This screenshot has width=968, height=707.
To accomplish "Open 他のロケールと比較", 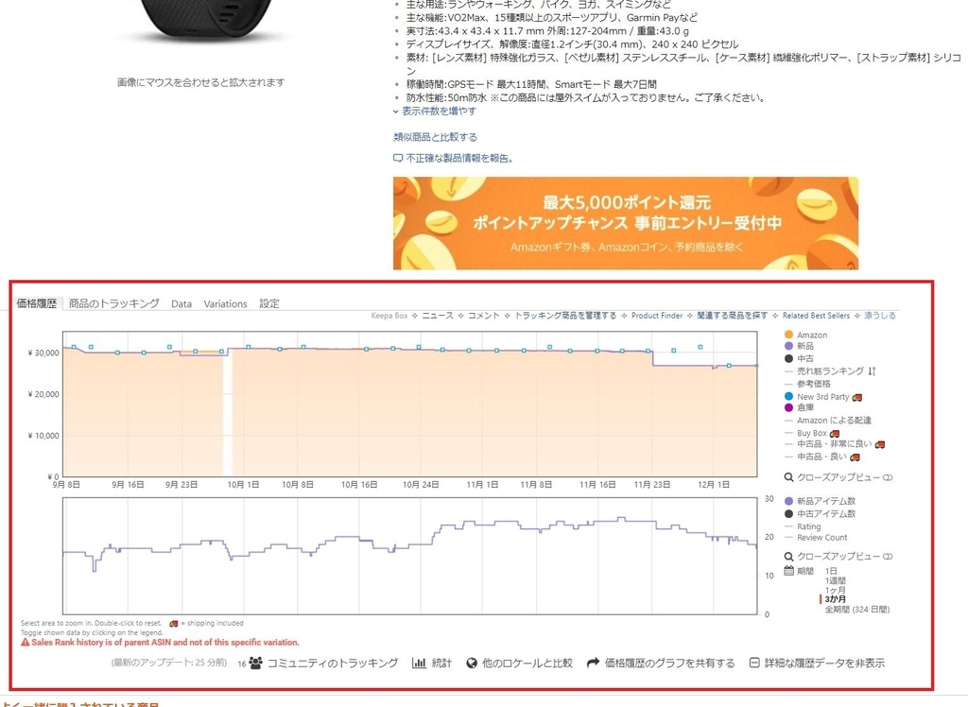I will 527,663.
